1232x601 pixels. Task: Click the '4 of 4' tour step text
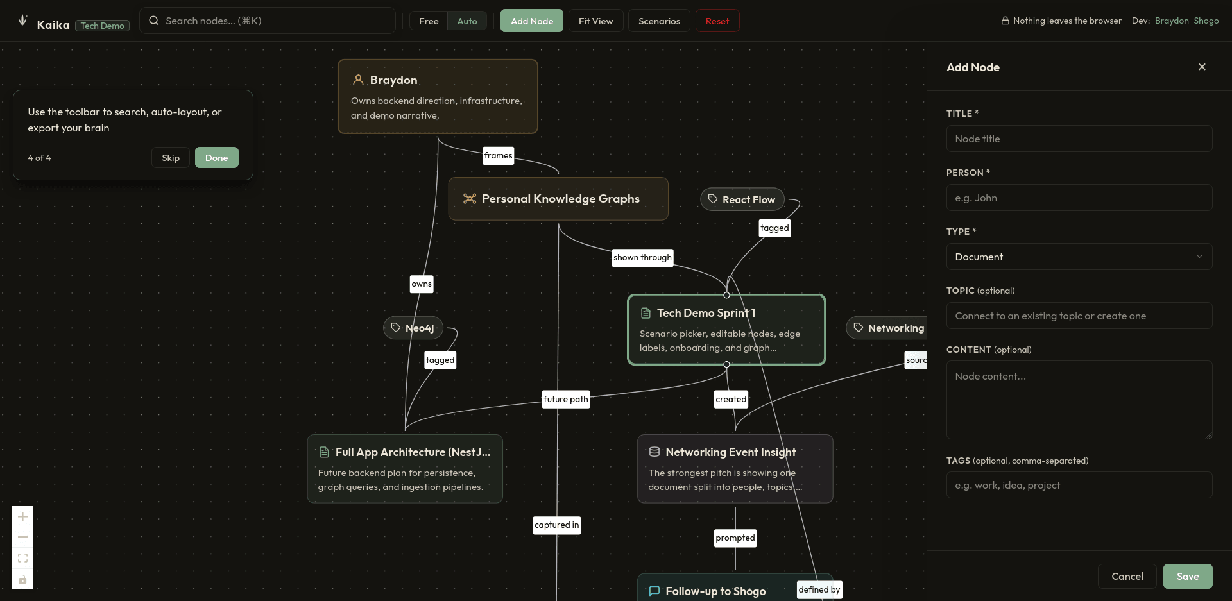point(39,158)
